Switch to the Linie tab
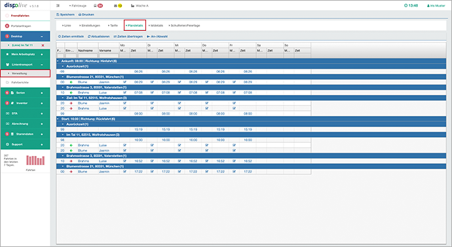The width and height of the screenshot is (452, 247). pos(67,26)
